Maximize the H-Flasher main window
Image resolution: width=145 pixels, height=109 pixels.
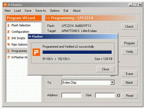[135, 5]
